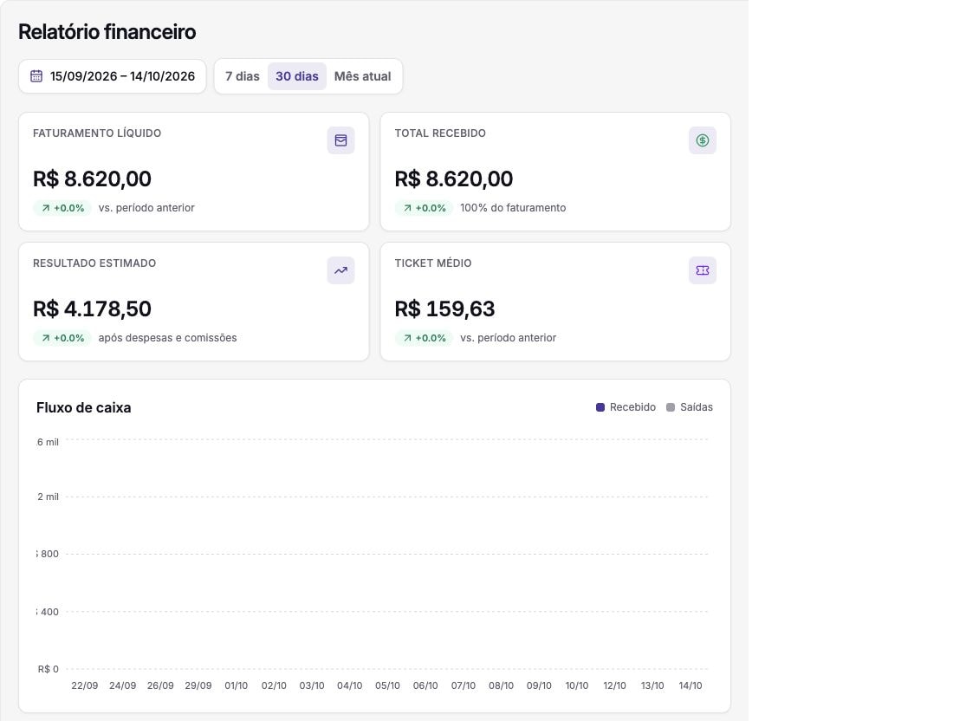This screenshot has width=953, height=721.
Task: Click the +0.0% badge under Faturamento Líquido
Action: (x=62, y=208)
